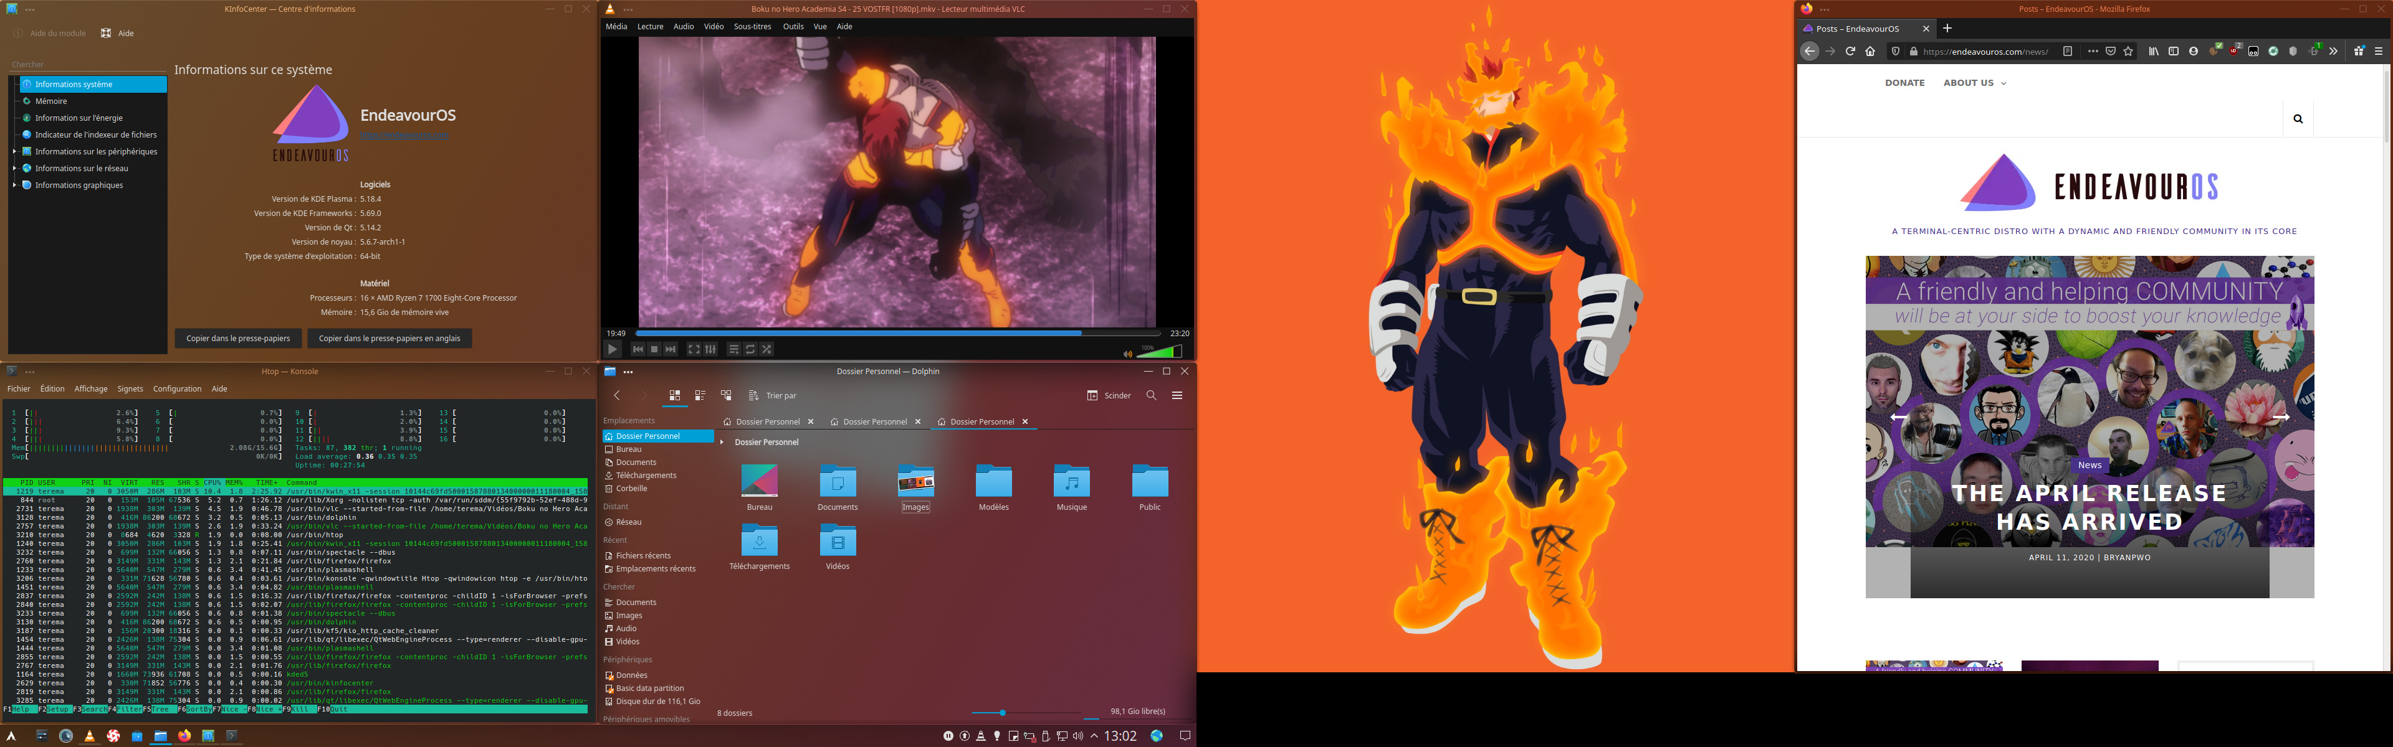
Task: Open the Vidéos folder
Action: 838,547
